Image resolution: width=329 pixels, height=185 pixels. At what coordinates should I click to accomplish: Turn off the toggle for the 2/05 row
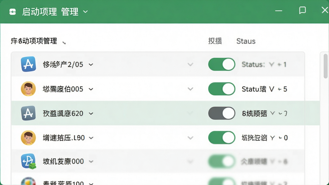pyautogui.click(x=222, y=64)
